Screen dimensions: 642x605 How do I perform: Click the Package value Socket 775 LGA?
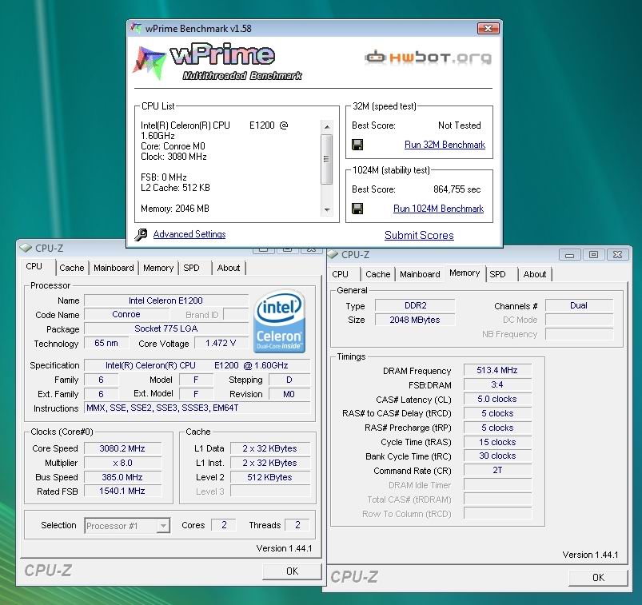(165, 328)
